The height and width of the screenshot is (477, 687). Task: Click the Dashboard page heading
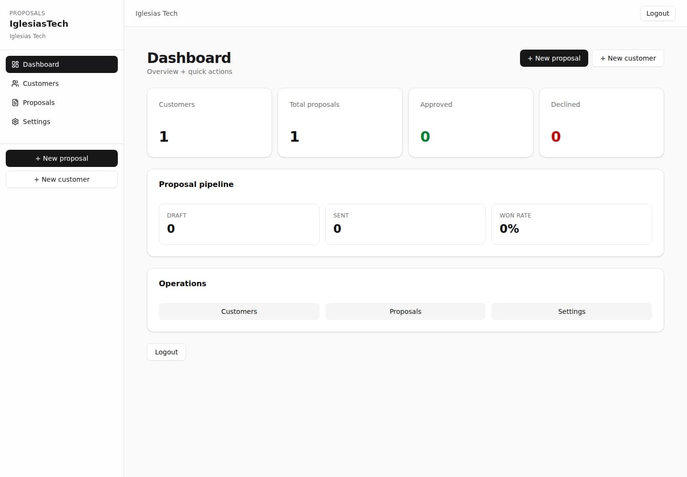tap(189, 58)
